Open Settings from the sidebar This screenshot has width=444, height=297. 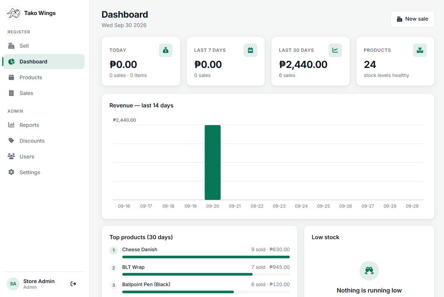[44, 172]
